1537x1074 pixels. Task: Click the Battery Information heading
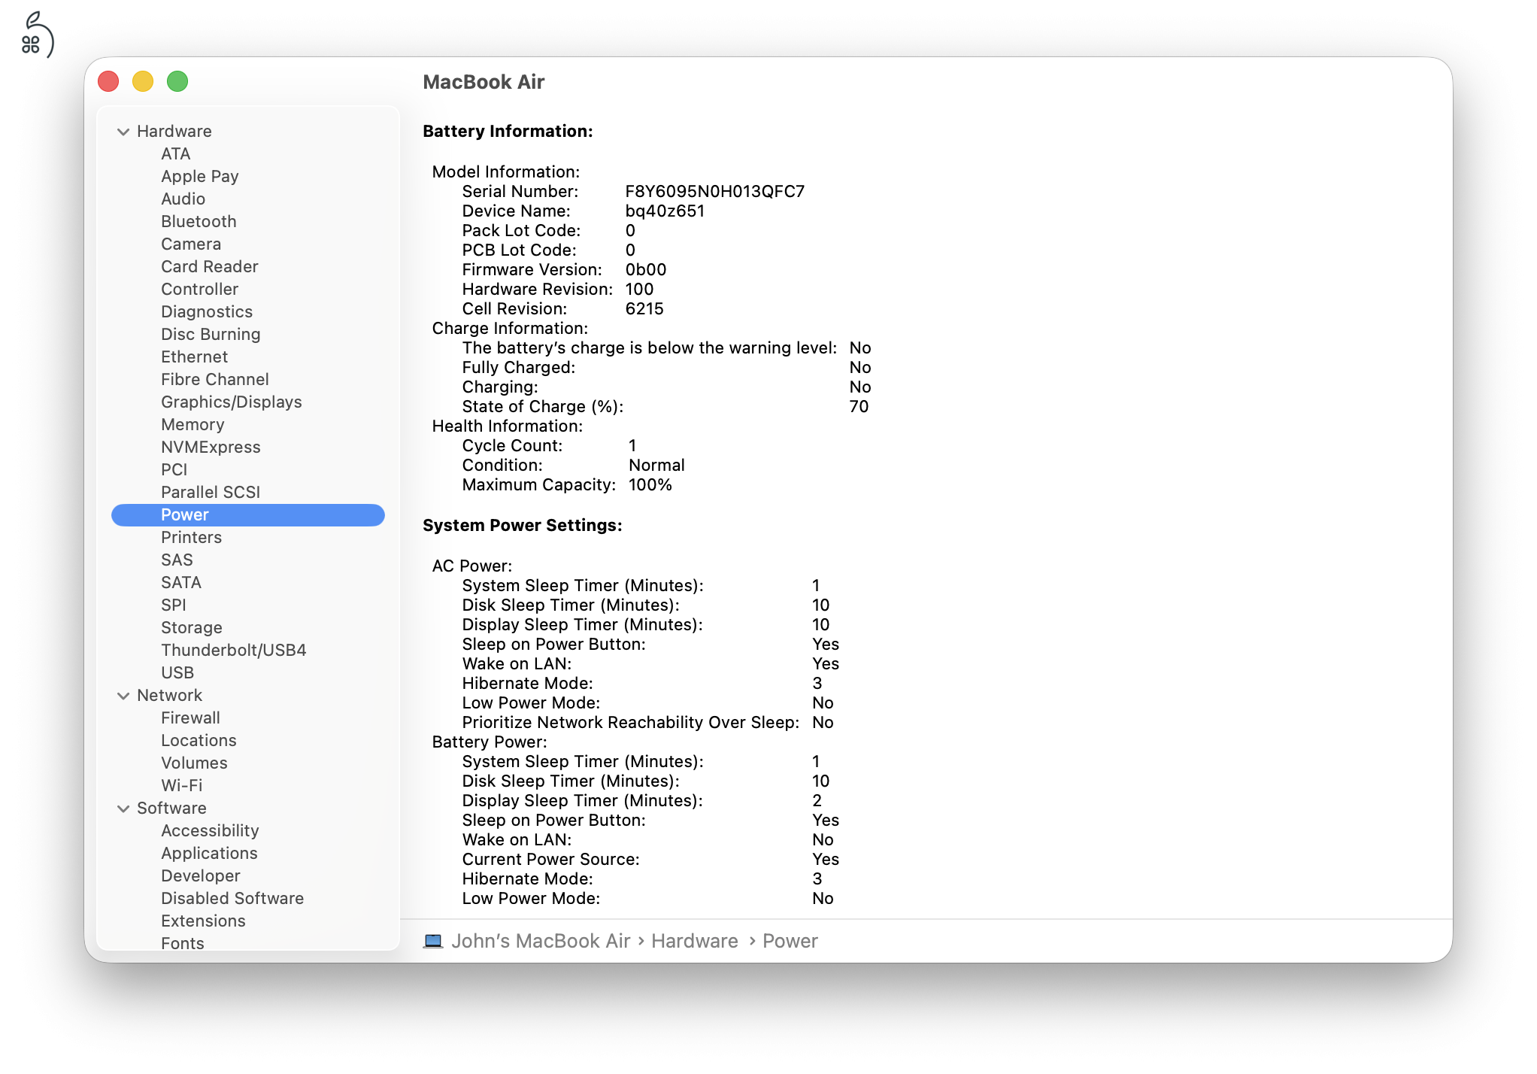(x=508, y=131)
